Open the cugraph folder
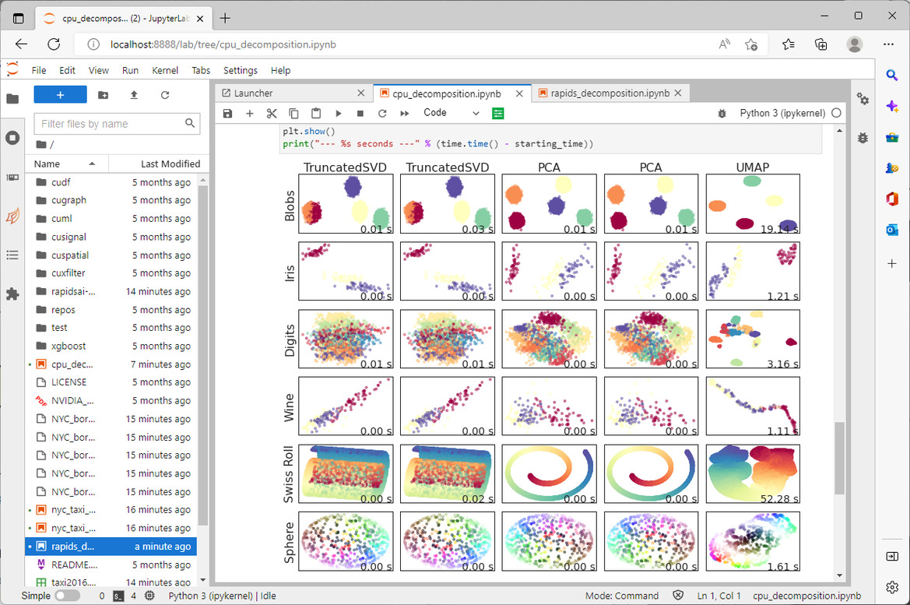Screen dimensions: 910x605 (x=111, y=200)
